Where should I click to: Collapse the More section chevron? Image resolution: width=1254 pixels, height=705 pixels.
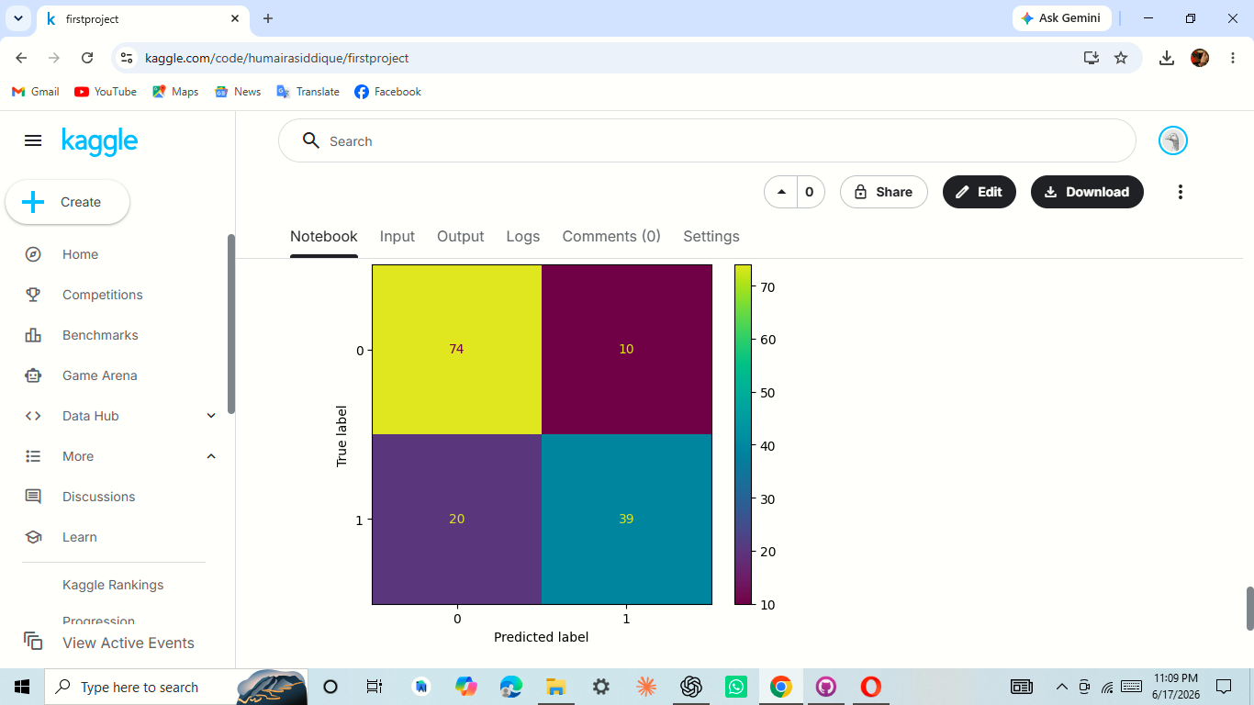(211, 456)
